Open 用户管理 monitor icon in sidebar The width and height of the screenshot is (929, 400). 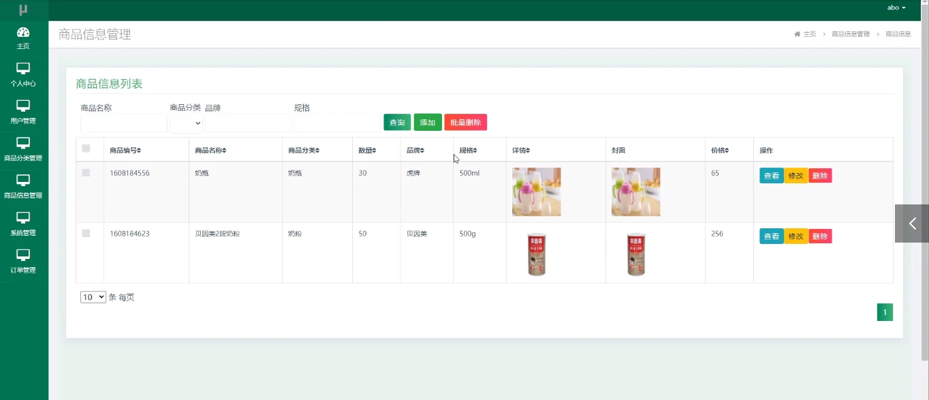[23, 106]
